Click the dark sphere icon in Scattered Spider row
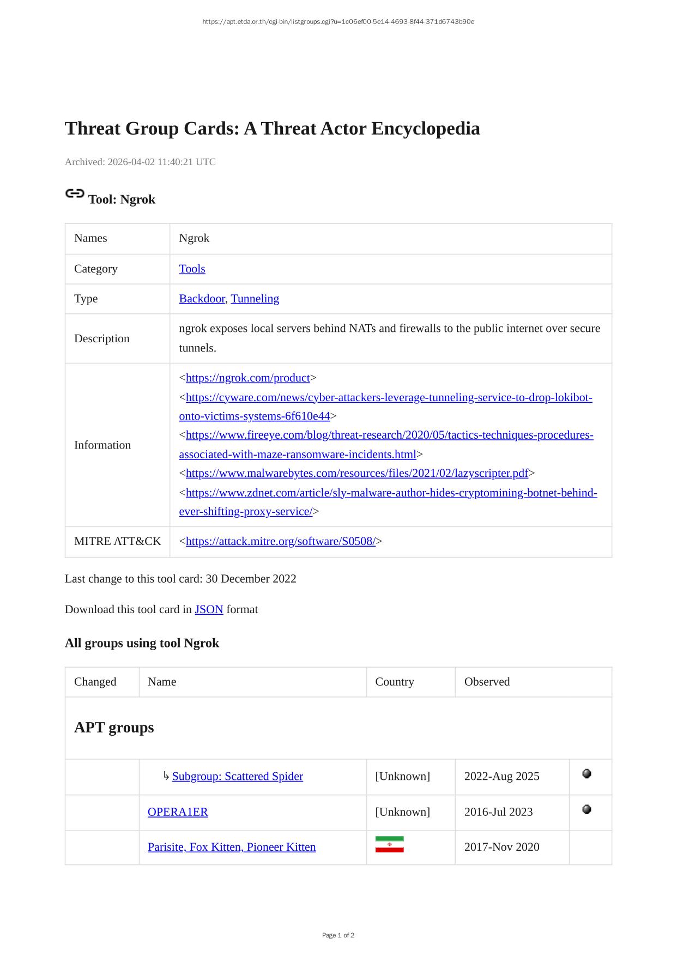Viewport: 677px width, 957px height. click(587, 774)
